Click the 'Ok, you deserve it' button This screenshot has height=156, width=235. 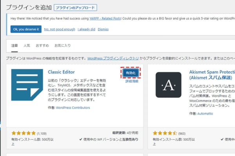pos(26,29)
